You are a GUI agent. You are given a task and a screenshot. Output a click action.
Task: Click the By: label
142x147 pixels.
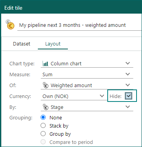[13, 107]
